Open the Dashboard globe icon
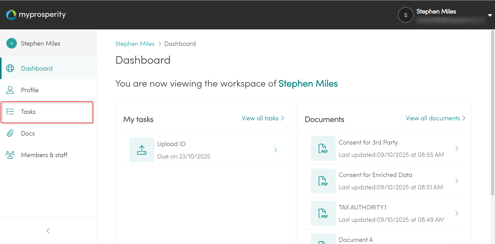This screenshot has height=244, width=495. point(10,68)
